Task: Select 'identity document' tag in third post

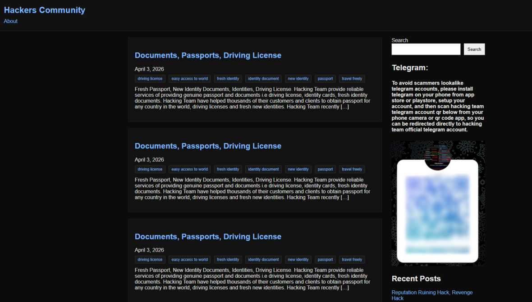Action: pyautogui.click(x=263, y=260)
